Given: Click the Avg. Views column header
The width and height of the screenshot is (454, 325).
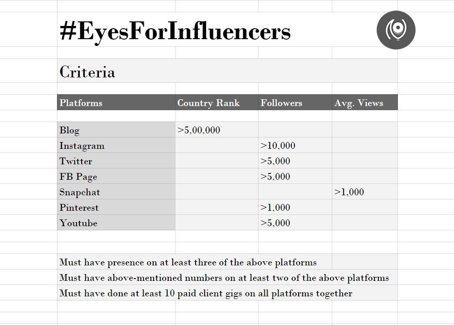Looking at the screenshot, I should pos(365,102).
